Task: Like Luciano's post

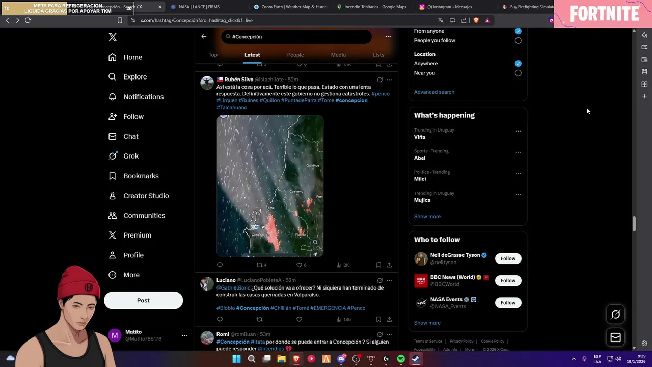Action: coord(300,319)
